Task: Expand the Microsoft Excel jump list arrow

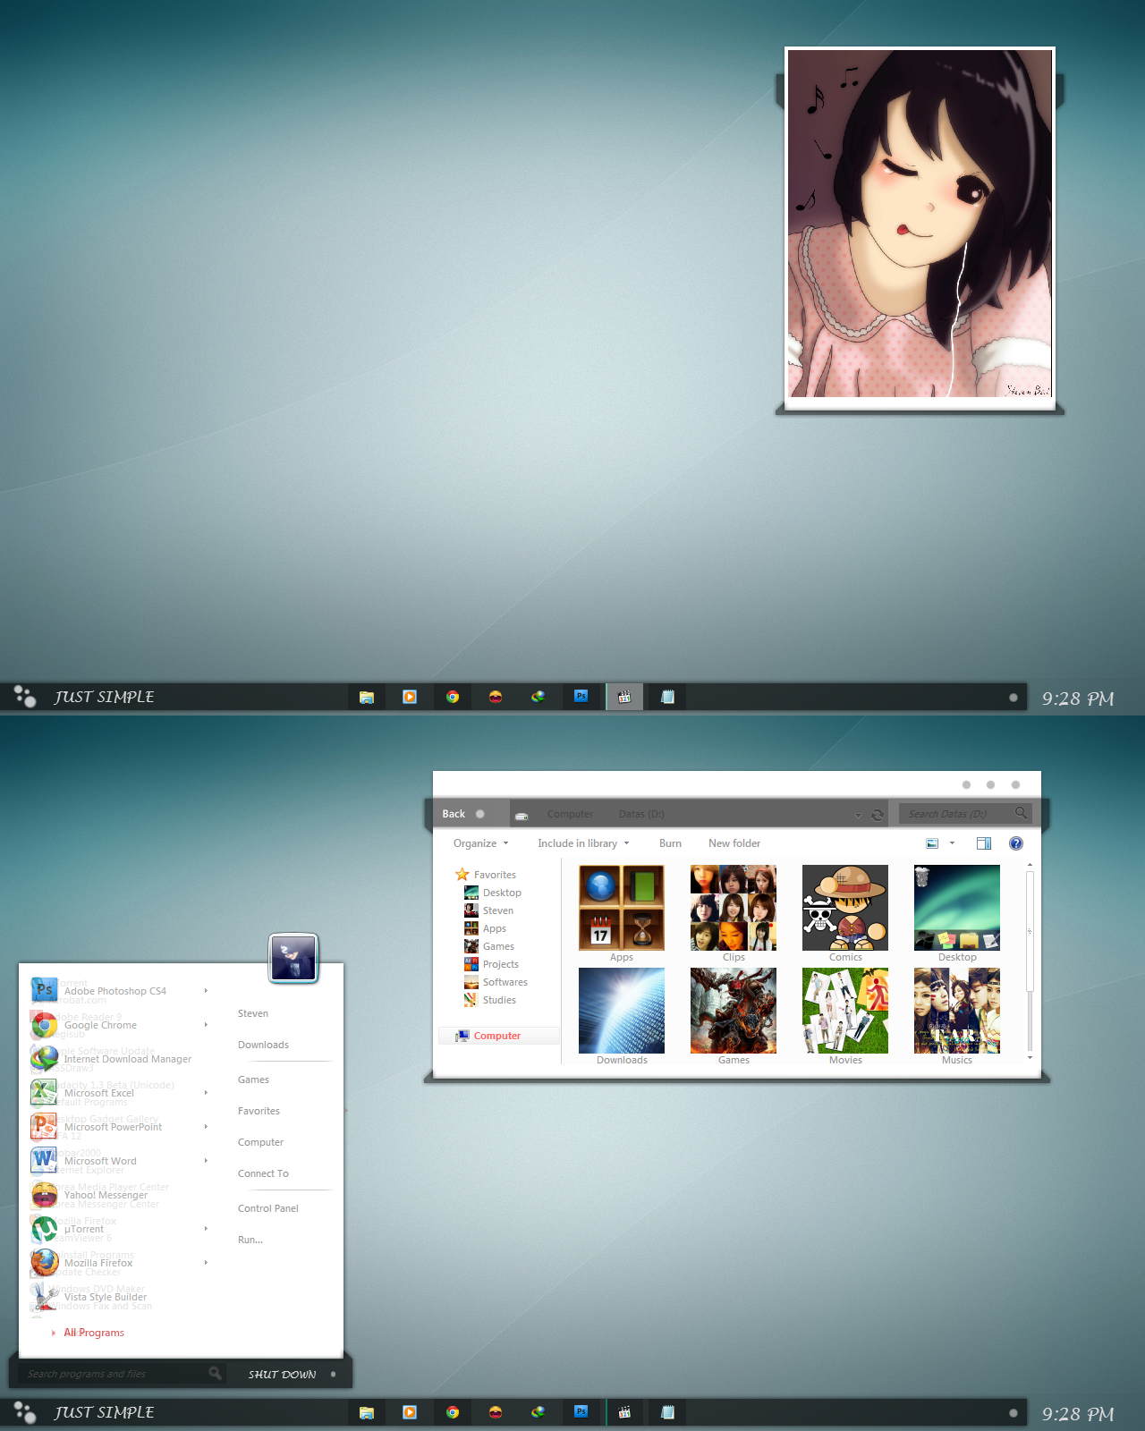Action: [206, 1093]
